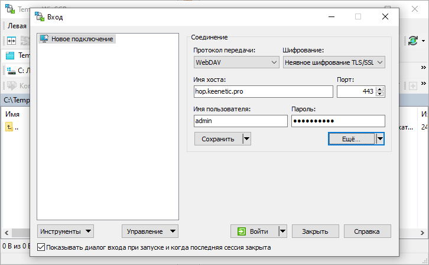Open the Протокол передачи WebDAV dropdown

click(x=236, y=62)
